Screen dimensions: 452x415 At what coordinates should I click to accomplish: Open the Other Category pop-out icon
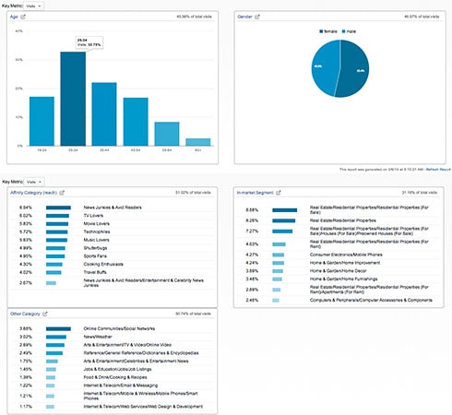(45, 314)
